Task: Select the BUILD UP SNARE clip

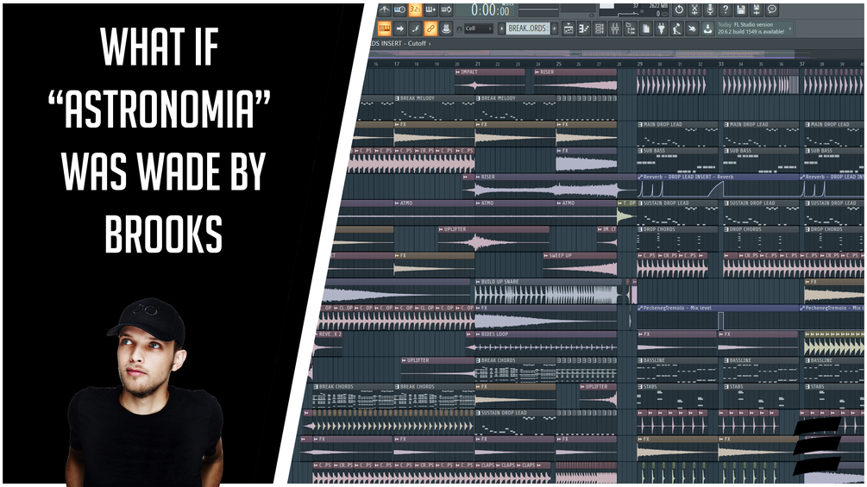Action: click(549, 291)
